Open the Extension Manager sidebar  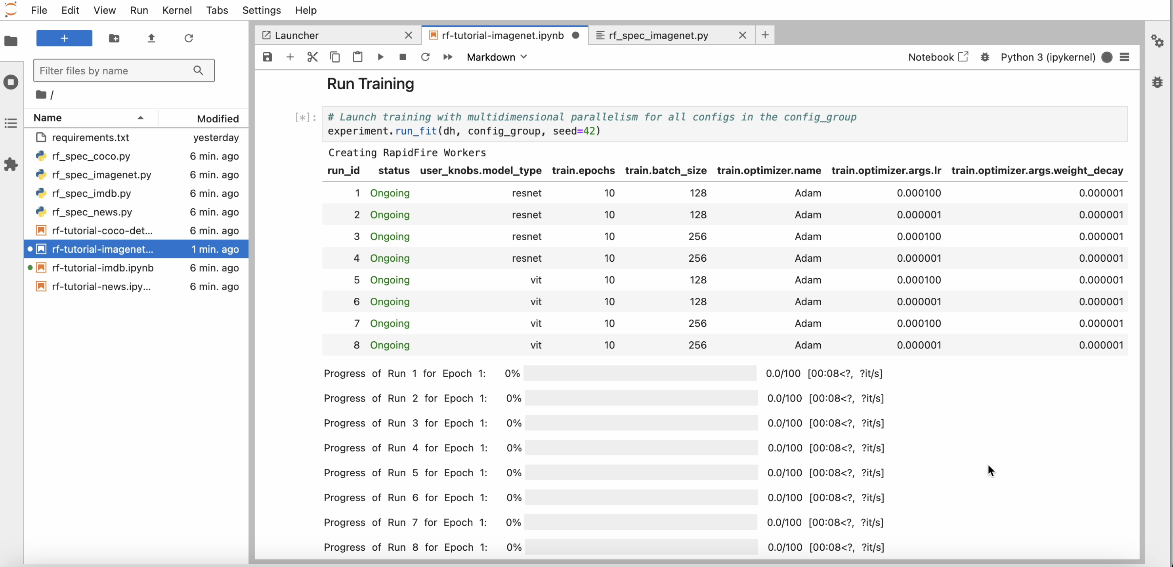pos(11,164)
